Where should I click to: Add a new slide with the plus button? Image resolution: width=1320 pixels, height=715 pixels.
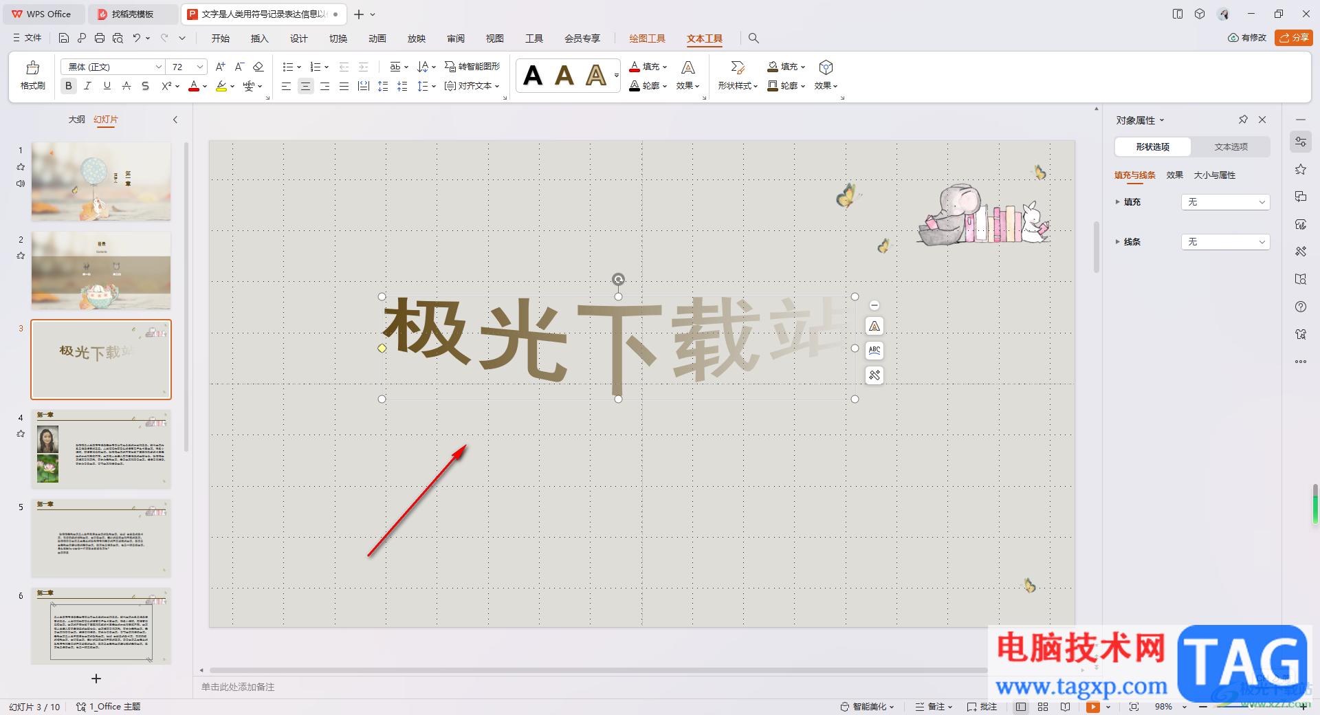[x=96, y=679]
